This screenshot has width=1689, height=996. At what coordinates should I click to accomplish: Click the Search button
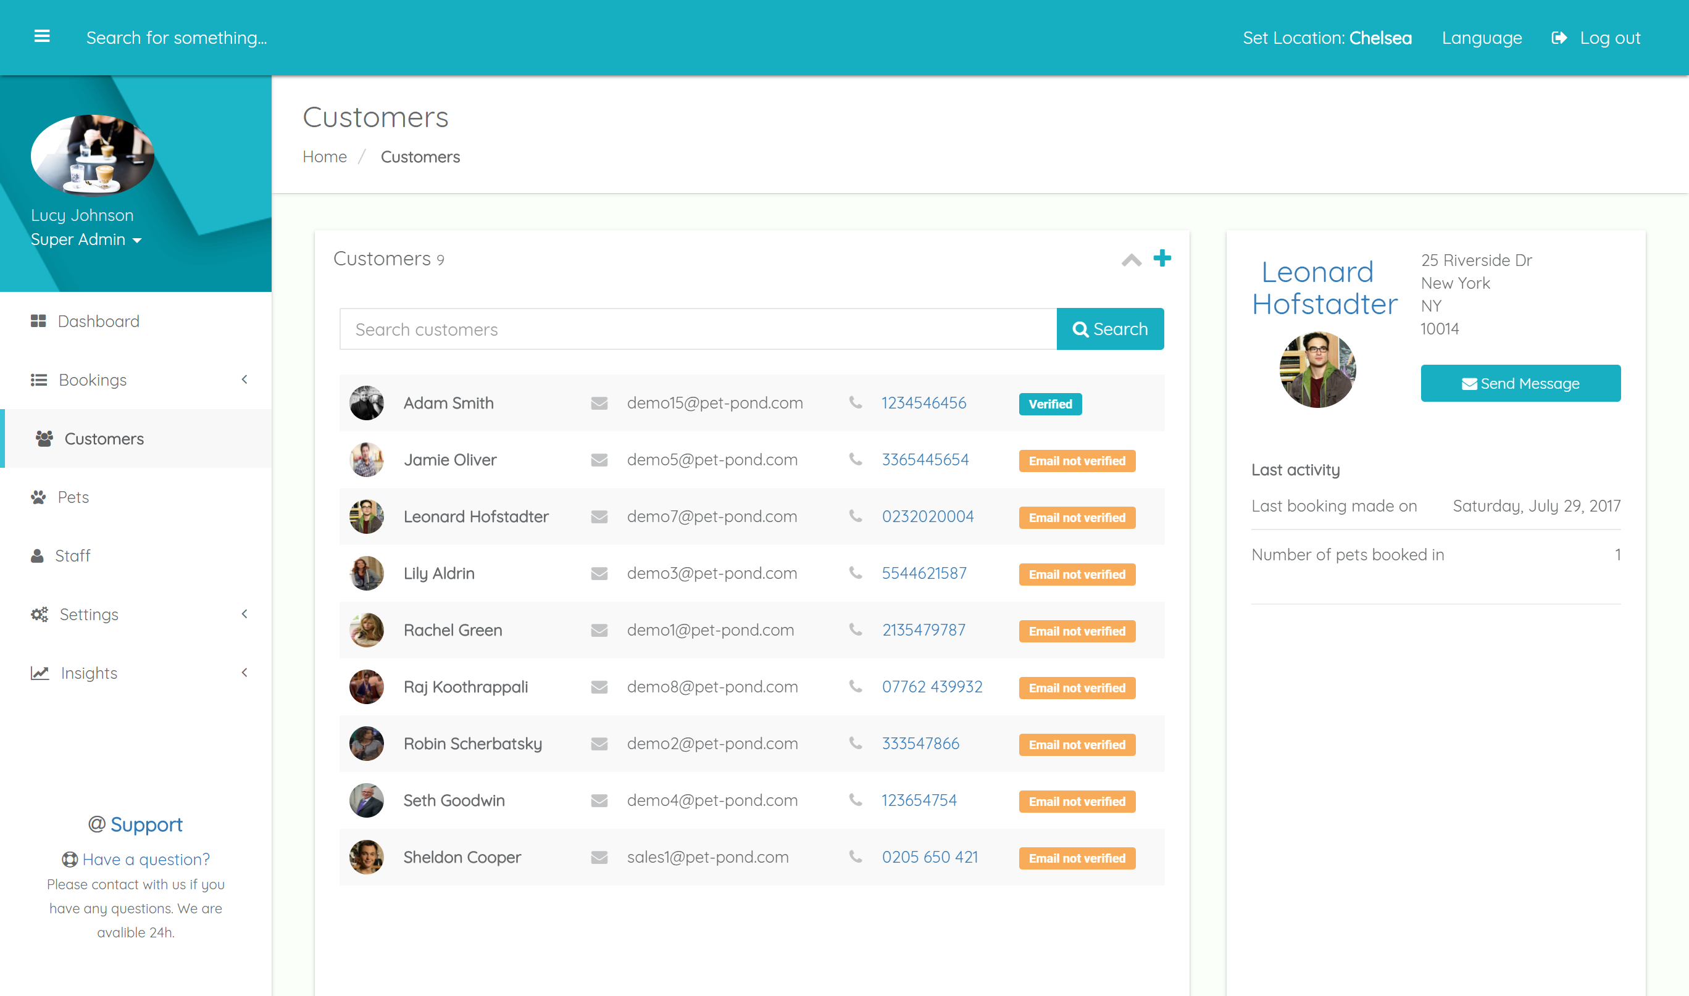(x=1110, y=329)
